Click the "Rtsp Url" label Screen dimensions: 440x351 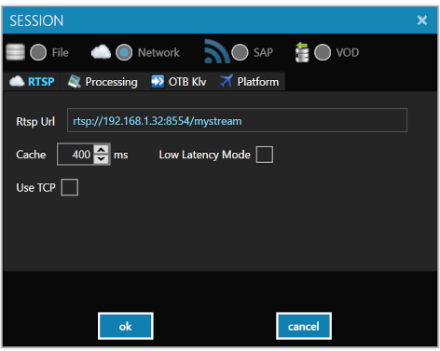[x=35, y=121]
